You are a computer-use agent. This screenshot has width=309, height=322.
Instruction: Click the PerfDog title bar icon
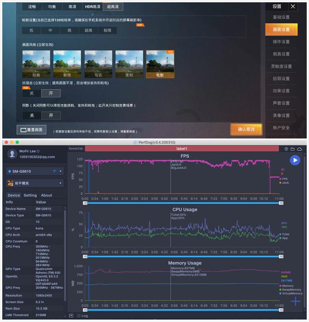(x=135, y=142)
